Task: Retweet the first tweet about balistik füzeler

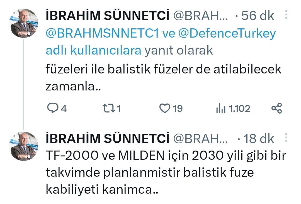Action: pyautogui.click(x=108, y=108)
